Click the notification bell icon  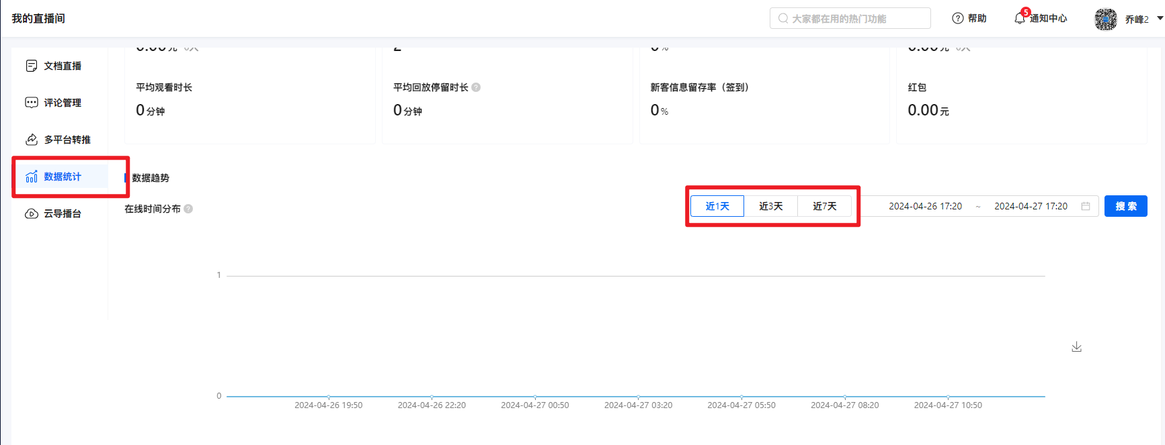click(1019, 19)
